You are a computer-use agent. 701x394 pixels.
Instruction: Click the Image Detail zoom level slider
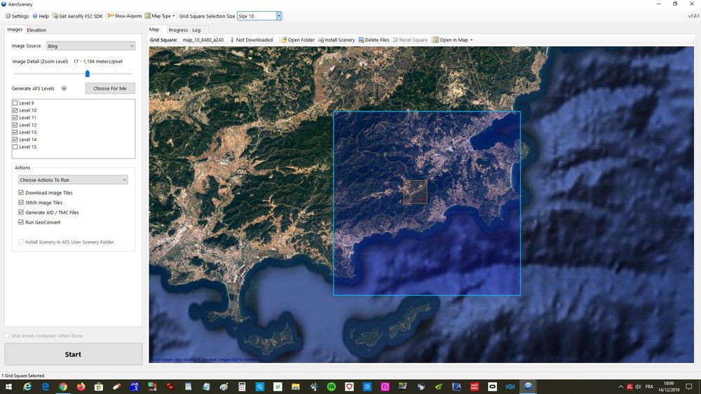point(73,74)
